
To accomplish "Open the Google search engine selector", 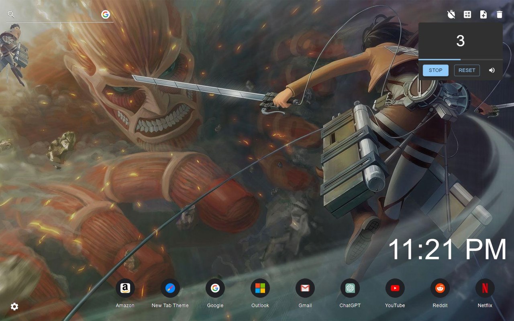I will point(106,15).
